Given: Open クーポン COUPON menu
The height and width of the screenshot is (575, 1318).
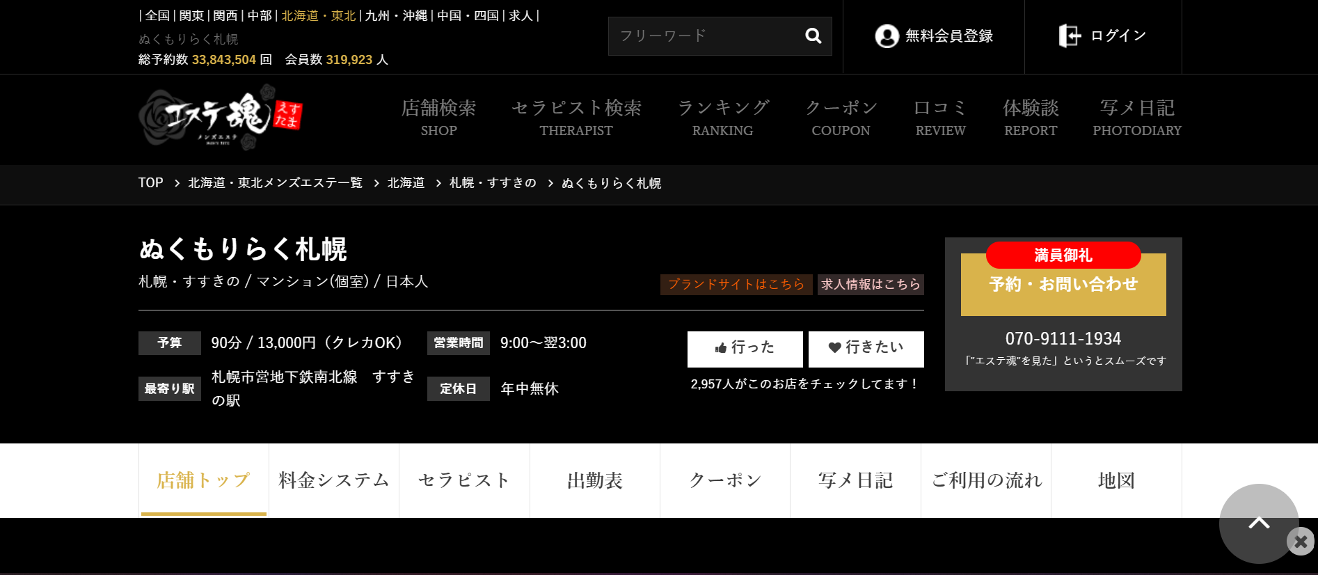Looking at the screenshot, I should (841, 117).
